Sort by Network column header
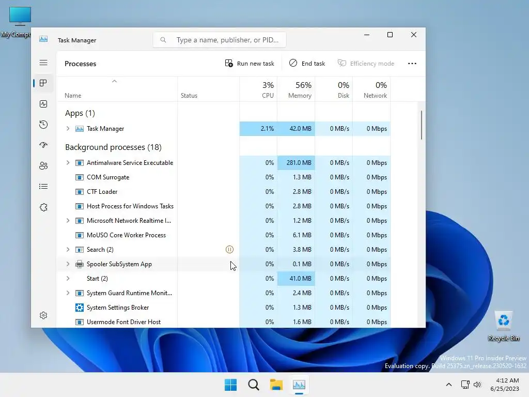 click(x=371, y=89)
